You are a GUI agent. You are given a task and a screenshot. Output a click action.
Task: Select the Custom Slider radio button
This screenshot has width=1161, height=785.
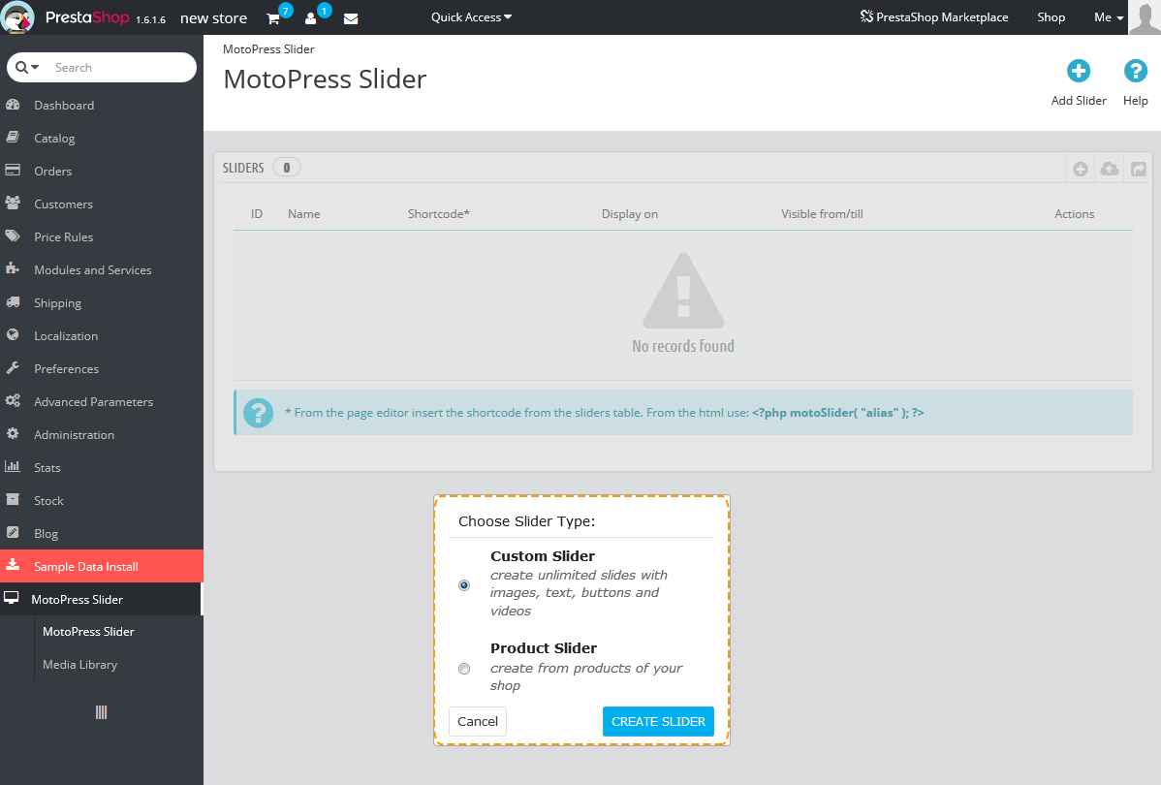point(464,585)
